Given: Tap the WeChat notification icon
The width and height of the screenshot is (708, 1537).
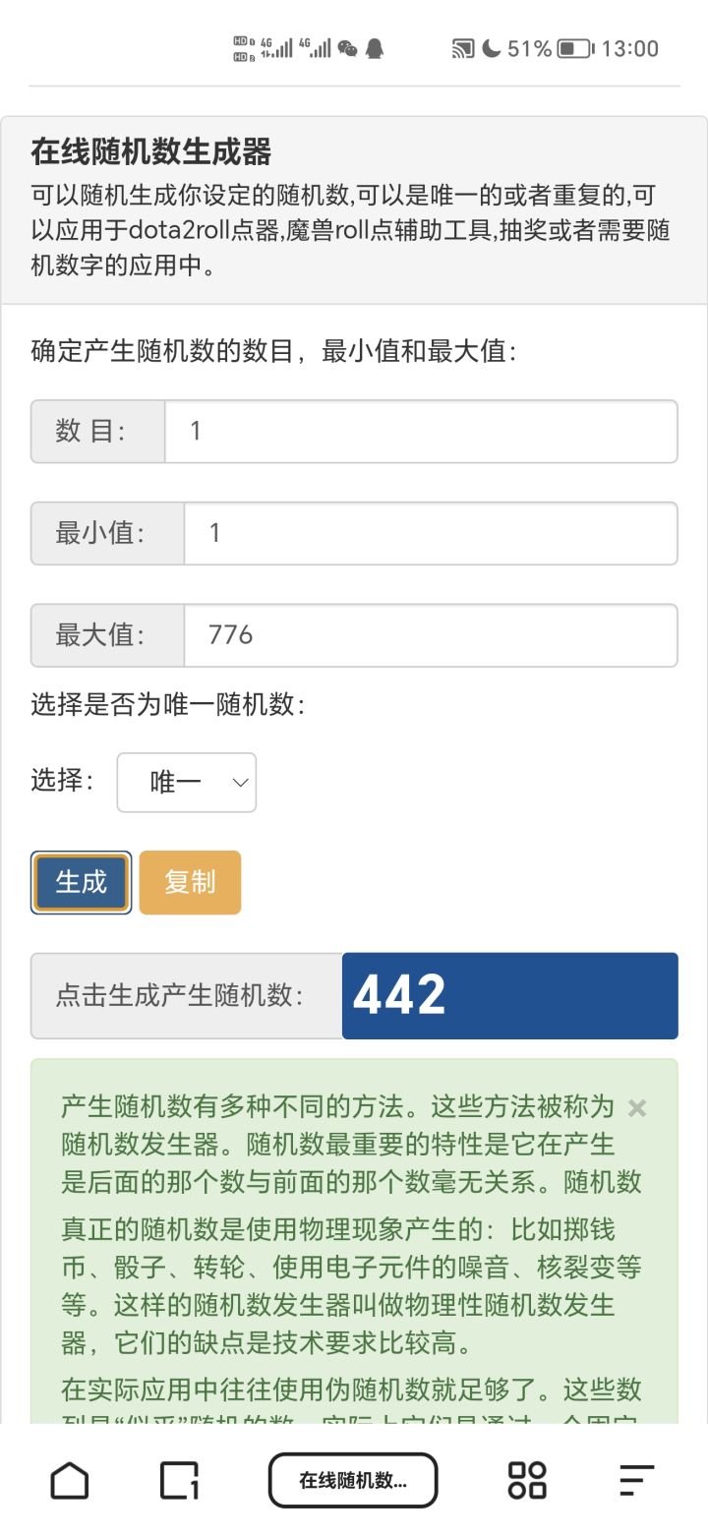Looking at the screenshot, I should click(x=347, y=48).
